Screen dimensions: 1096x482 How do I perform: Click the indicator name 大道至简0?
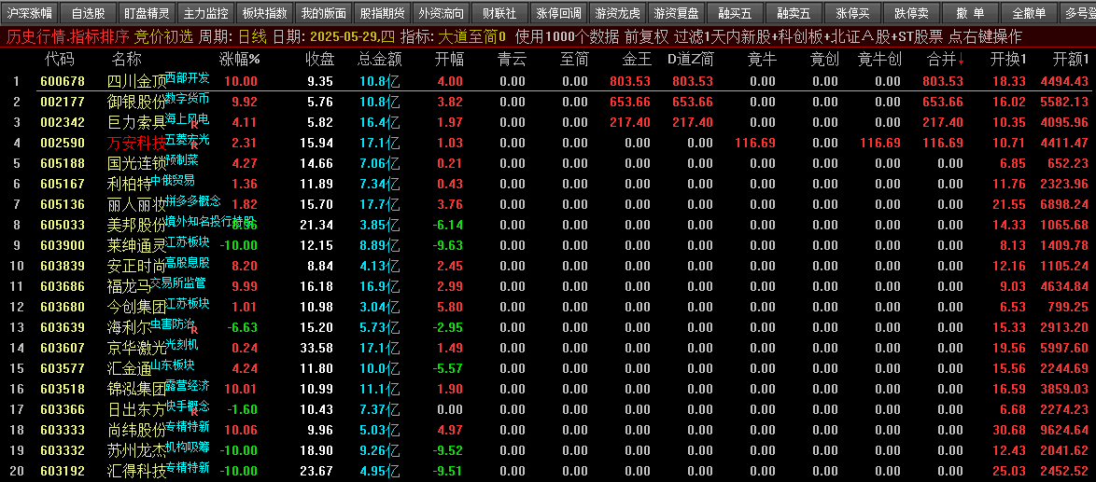click(472, 37)
